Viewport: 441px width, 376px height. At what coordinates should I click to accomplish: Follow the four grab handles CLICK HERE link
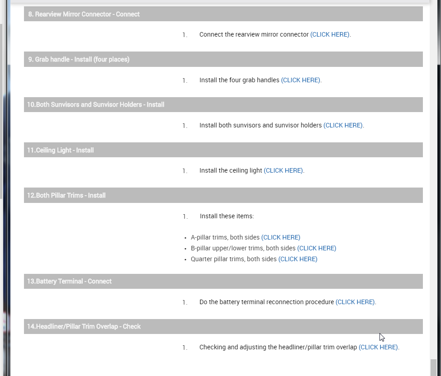pos(301,80)
